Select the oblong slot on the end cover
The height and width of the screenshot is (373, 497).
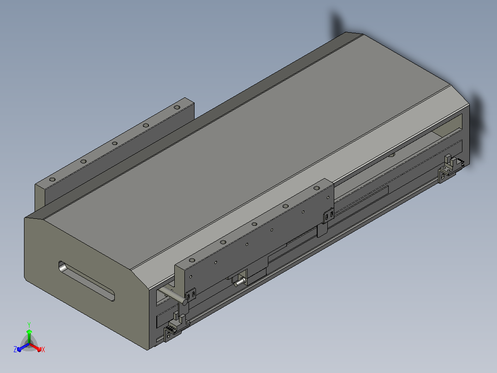87,281
